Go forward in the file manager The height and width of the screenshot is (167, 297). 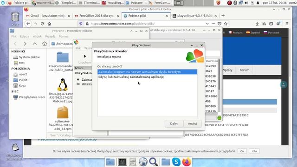pyautogui.click(x=25, y=44)
